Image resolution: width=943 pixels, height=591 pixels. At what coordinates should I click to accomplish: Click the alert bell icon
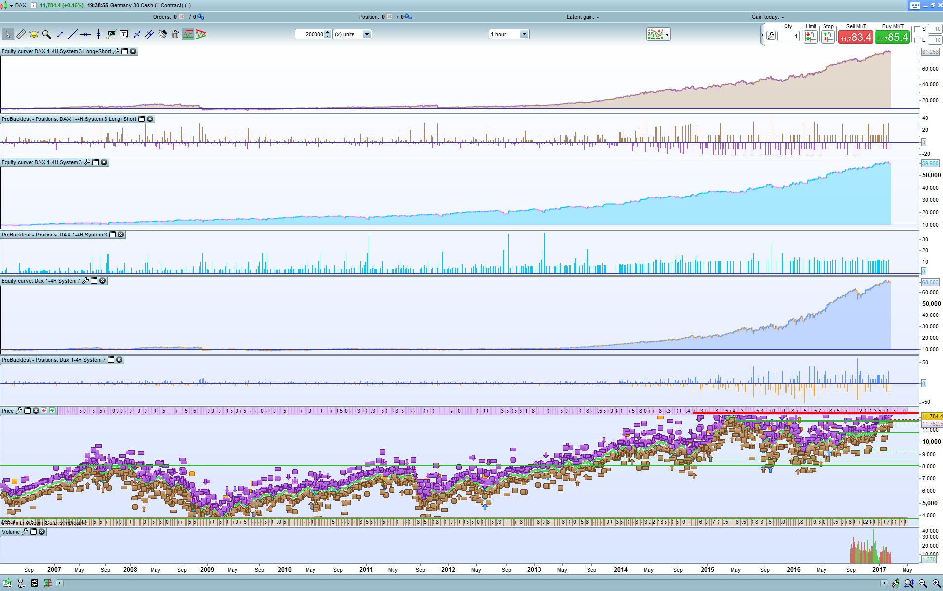click(x=34, y=34)
